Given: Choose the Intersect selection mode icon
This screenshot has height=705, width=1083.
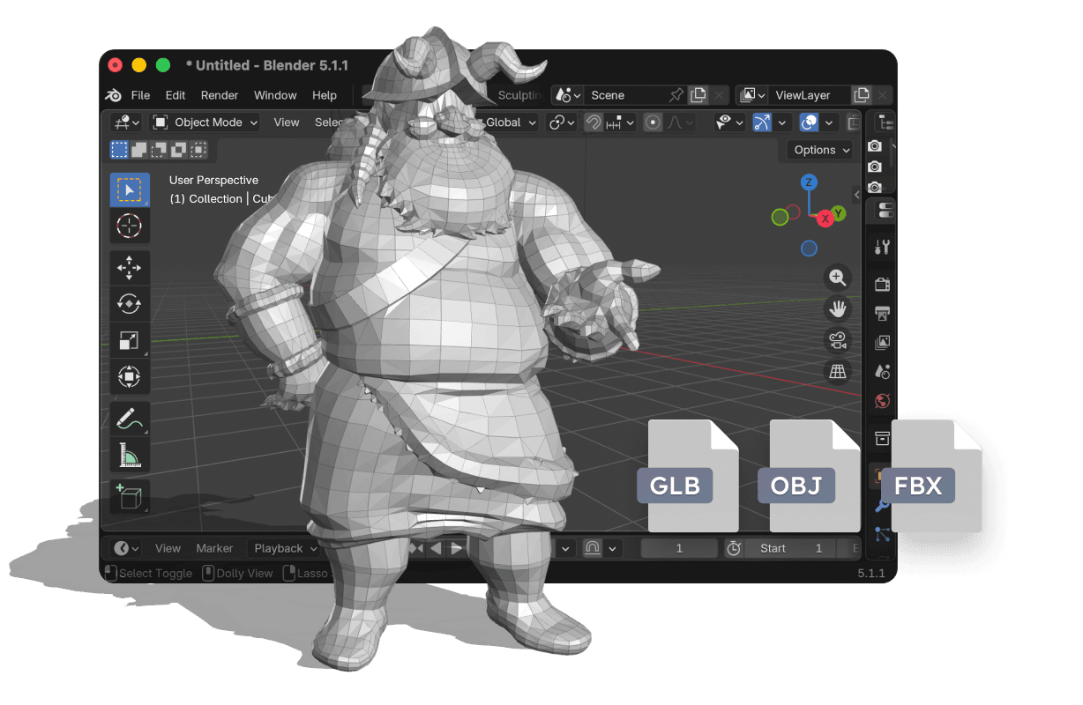Looking at the screenshot, I should 198,150.
